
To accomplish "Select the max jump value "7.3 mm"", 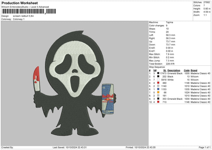I will pyautogui.click(x=170, y=60).
